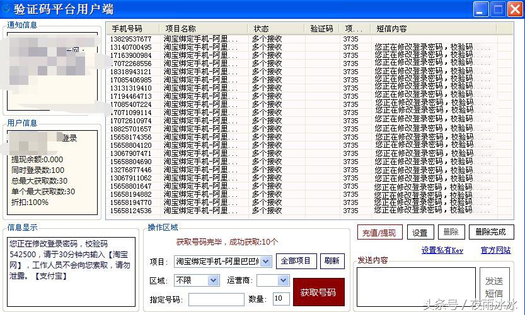
Task: Focus the 指定号码 input field
Action: [x=216, y=299]
